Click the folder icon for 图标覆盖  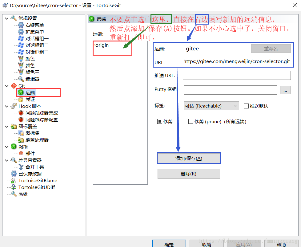(14, 127)
